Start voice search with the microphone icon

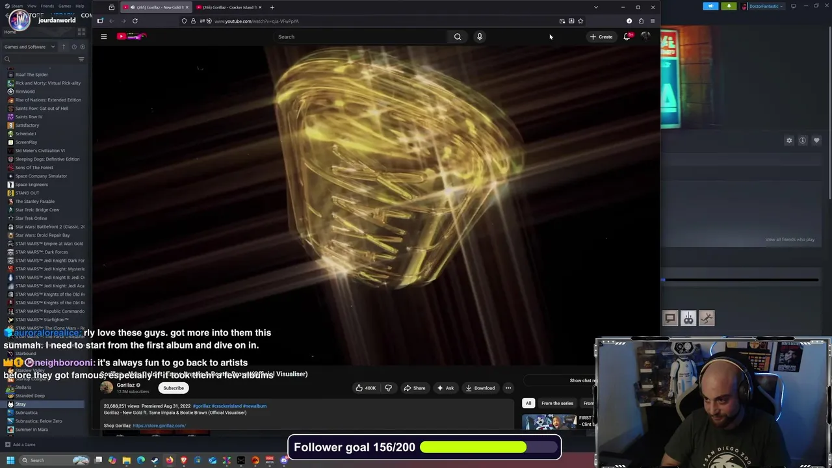click(x=480, y=36)
